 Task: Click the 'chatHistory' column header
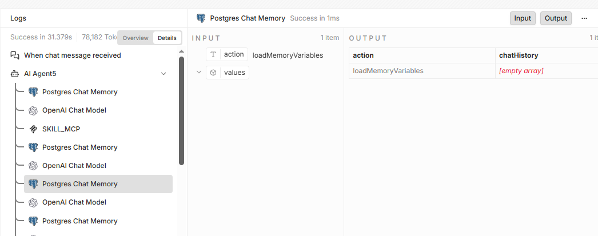click(x=519, y=55)
